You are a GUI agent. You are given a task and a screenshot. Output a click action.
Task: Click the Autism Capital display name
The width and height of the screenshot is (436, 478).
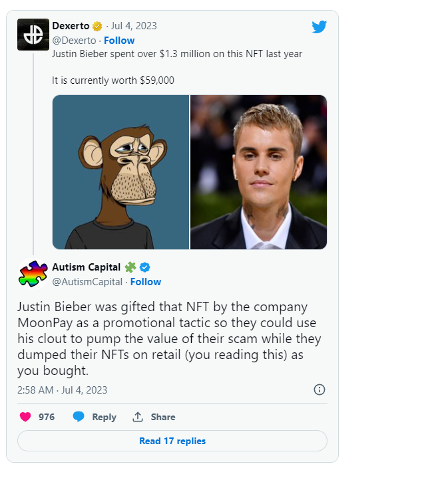(x=87, y=267)
